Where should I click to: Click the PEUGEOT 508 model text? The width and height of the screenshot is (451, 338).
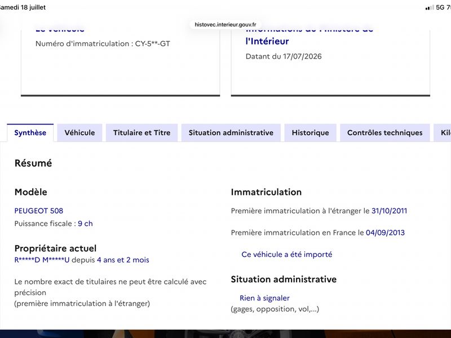[x=39, y=211]
